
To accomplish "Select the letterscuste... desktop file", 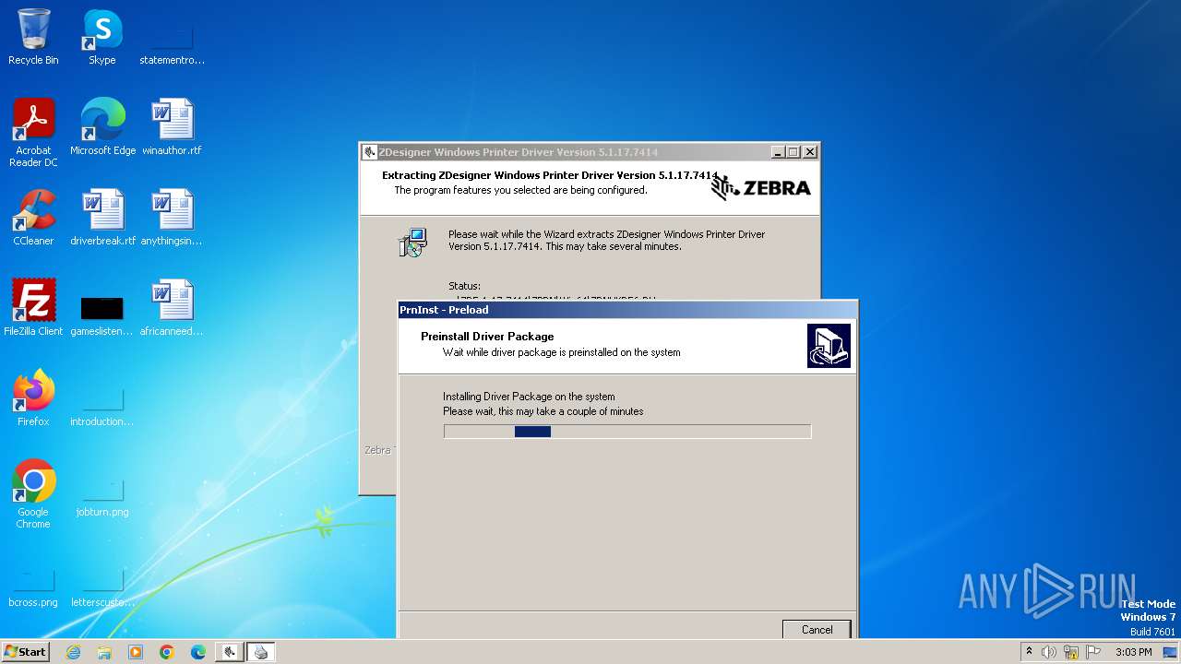I will tap(102, 588).
